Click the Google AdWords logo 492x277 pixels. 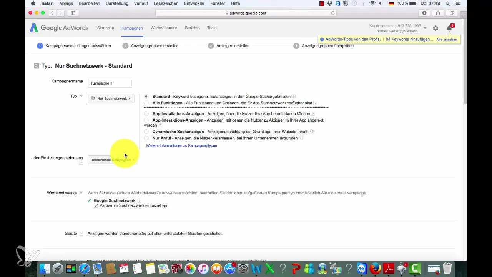point(59,28)
